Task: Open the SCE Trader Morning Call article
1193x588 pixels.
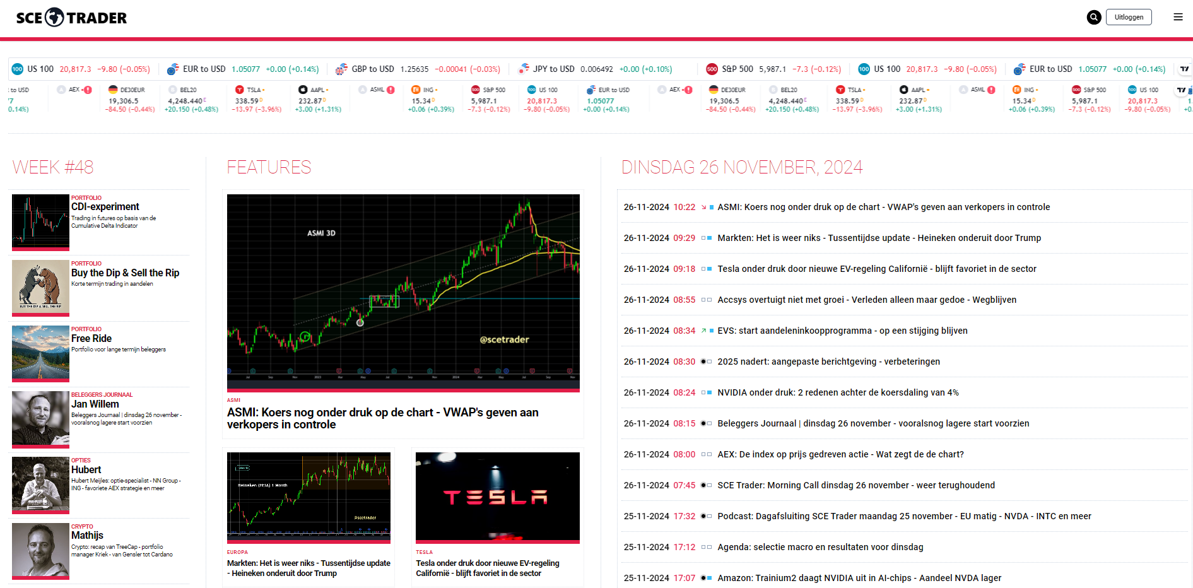Action: point(856,485)
